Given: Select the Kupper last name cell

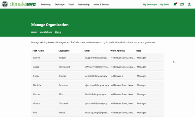Looking at the screenshot, I should point(63,58).
